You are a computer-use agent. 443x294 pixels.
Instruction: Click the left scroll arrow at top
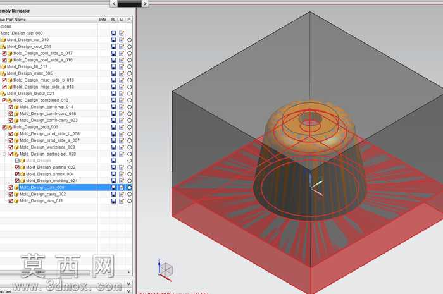tap(113, 4)
